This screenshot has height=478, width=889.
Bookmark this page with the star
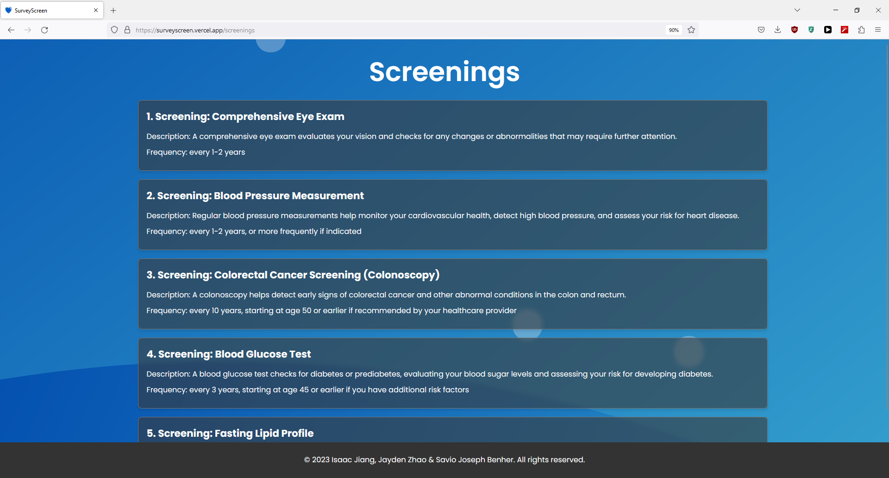pos(691,30)
